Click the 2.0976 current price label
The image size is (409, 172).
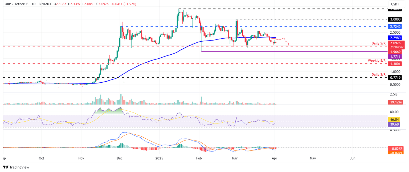tap(395, 43)
